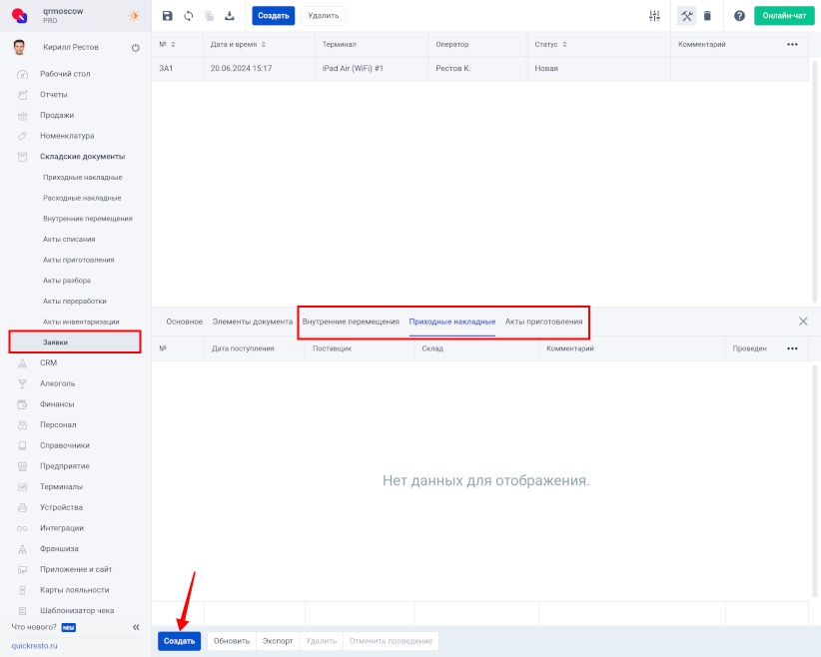Image resolution: width=821 pixels, height=657 pixels.
Task: Open Приложение и сайт in sidebar
Action: [x=76, y=569]
